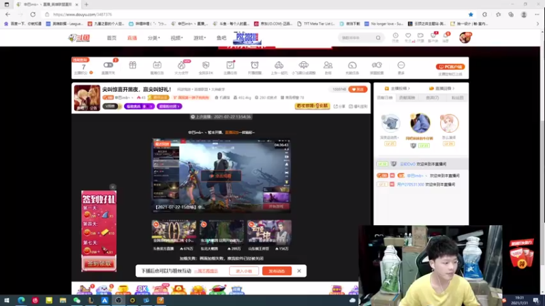Open the 斗鱼官方直播 recommended stream thumbnail
The width and height of the screenshot is (545, 306).
point(174,232)
